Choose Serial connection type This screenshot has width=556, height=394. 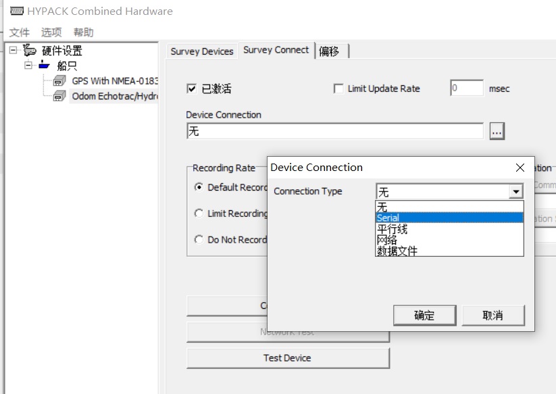click(x=449, y=218)
